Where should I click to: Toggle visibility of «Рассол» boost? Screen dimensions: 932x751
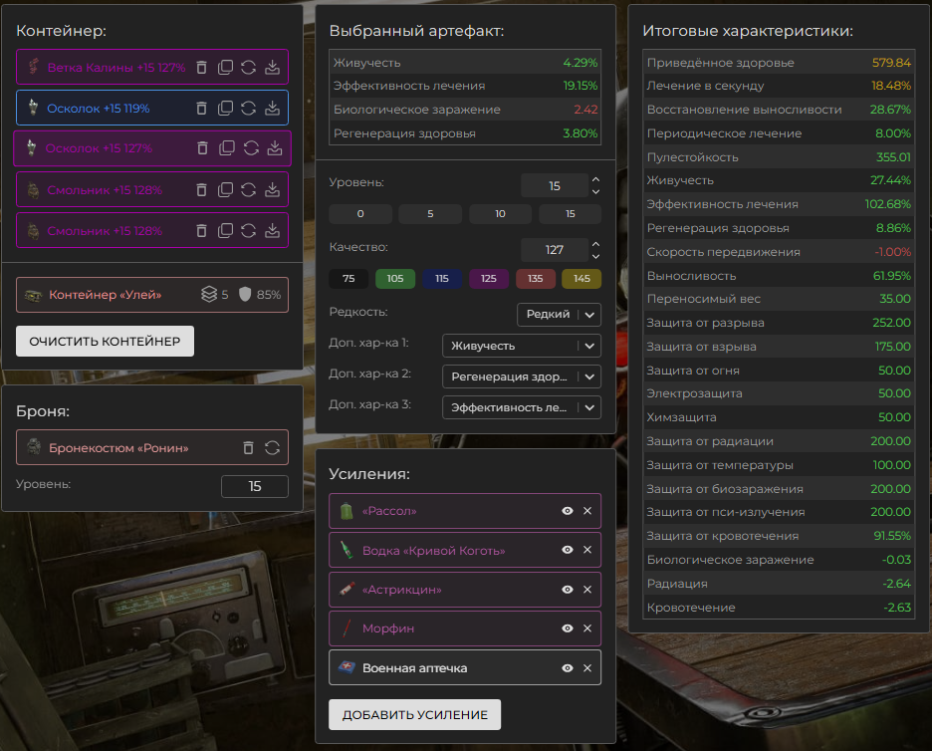pyautogui.click(x=568, y=511)
